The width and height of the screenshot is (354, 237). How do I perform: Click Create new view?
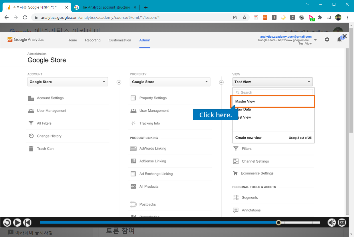(248, 137)
